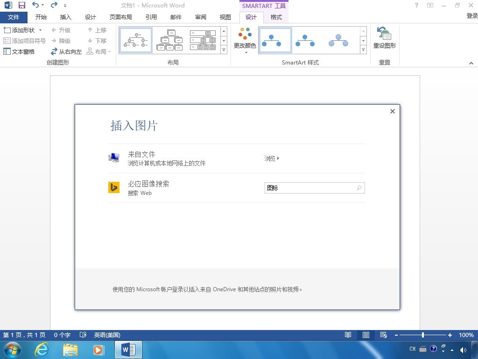Click 上移 move up button

tap(97, 30)
